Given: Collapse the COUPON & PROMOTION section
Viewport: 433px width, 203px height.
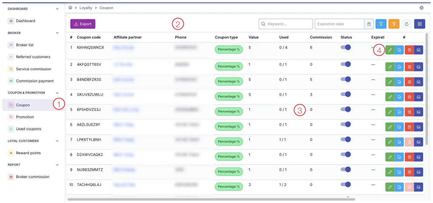Looking at the screenshot, I should pos(57,93).
